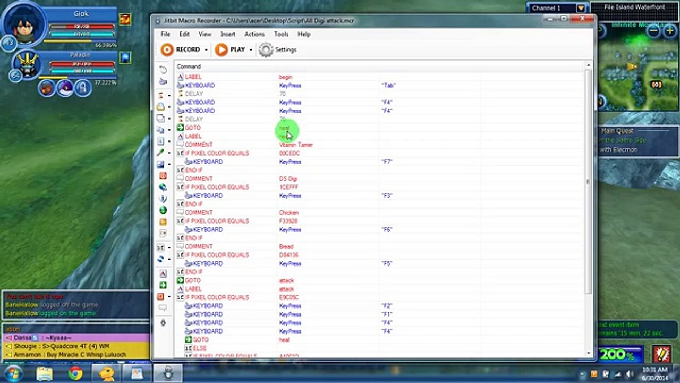The width and height of the screenshot is (680, 383).
Task: Open the View menu
Action: [x=205, y=34]
